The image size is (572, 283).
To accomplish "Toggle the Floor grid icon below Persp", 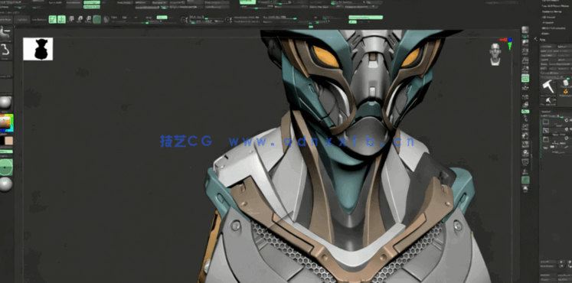I will coord(525,87).
